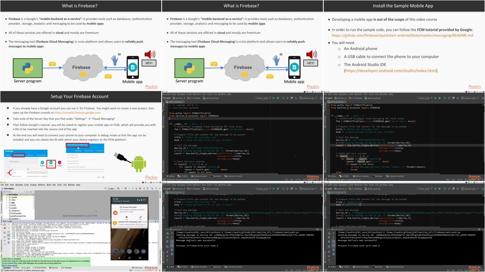Tap the blue Phone dialer icon on the phone screen
The height and width of the screenshot is (272, 485).
(x=115, y=252)
